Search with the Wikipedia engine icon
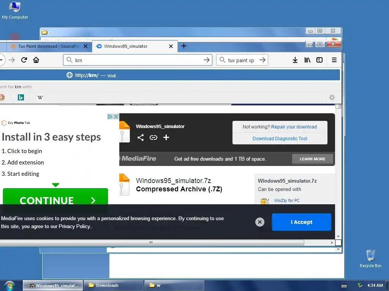 point(40,97)
